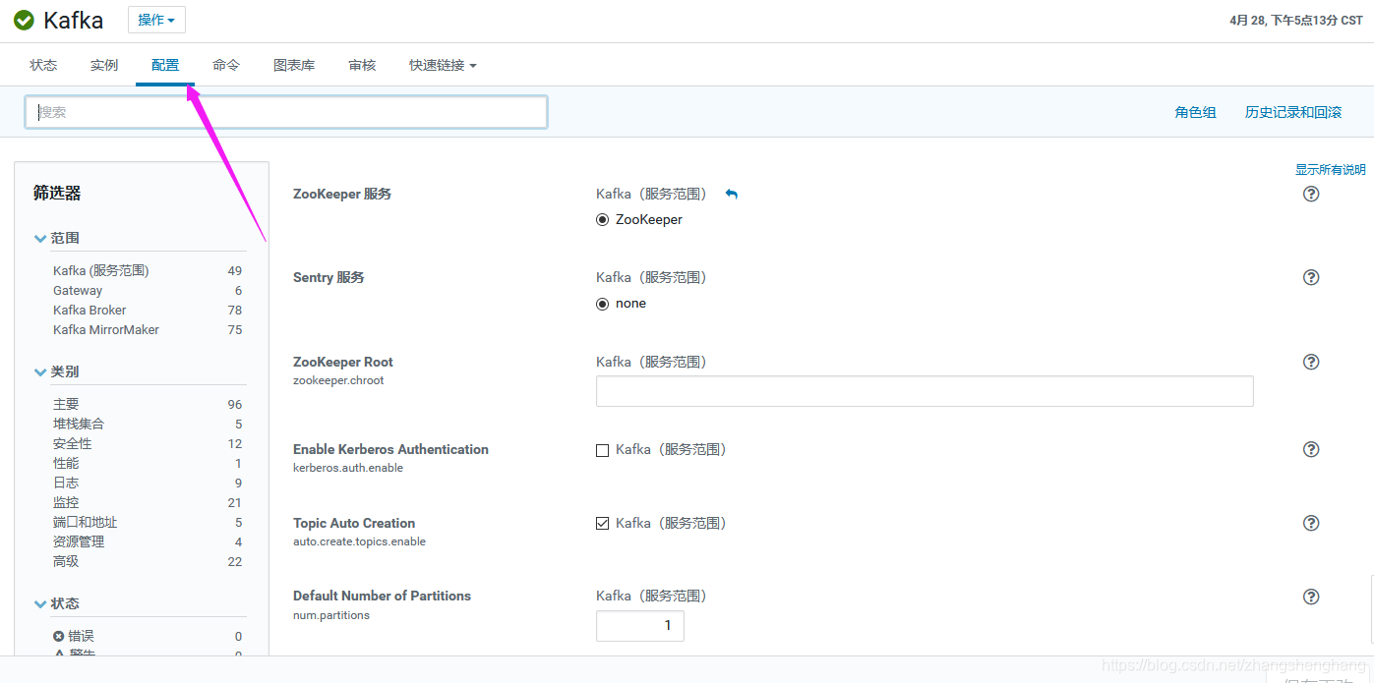Click the zookeeper.chroot property name
Viewport: 1374px width, 683px height.
(338, 380)
